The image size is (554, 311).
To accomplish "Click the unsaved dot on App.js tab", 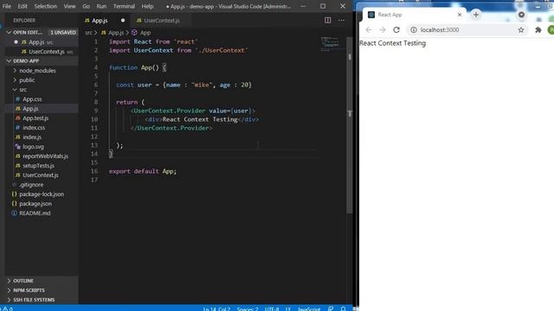I will (123, 21).
